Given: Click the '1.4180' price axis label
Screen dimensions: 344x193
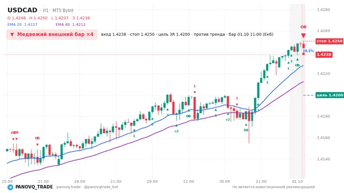Looking at the screenshot, I should point(324,116).
